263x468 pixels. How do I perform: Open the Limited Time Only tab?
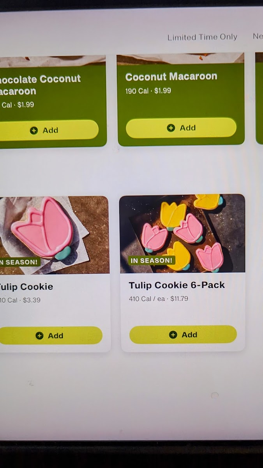click(202, 37)
